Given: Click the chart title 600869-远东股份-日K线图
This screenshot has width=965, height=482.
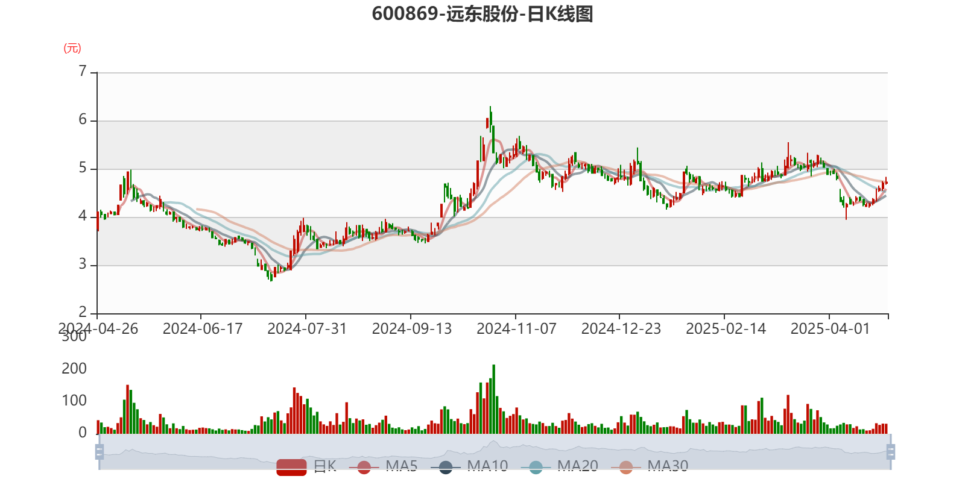Looking at the screenshot, I should [482, 14].
